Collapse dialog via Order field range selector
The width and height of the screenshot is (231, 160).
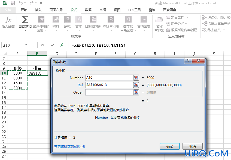(136, 92)
